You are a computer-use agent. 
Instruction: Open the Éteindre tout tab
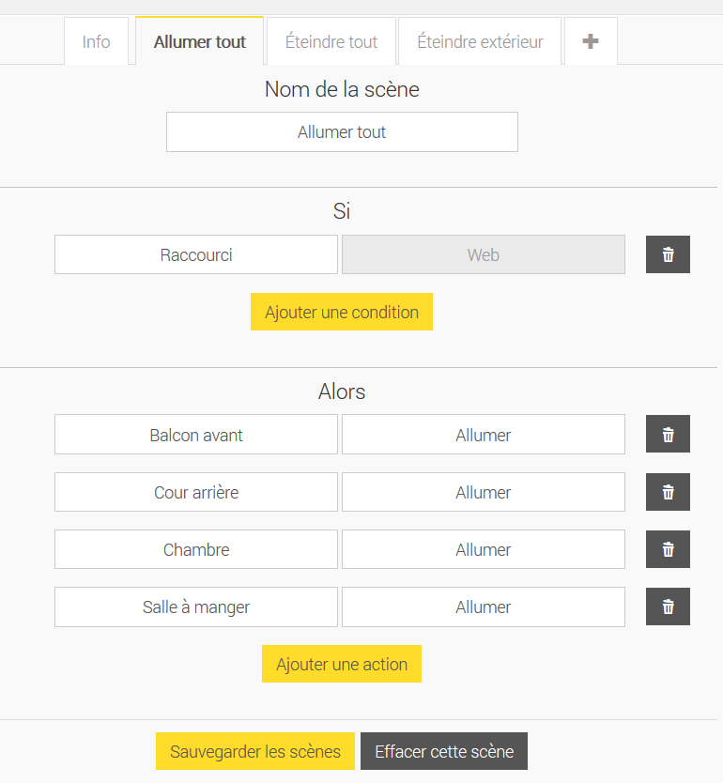331,41
